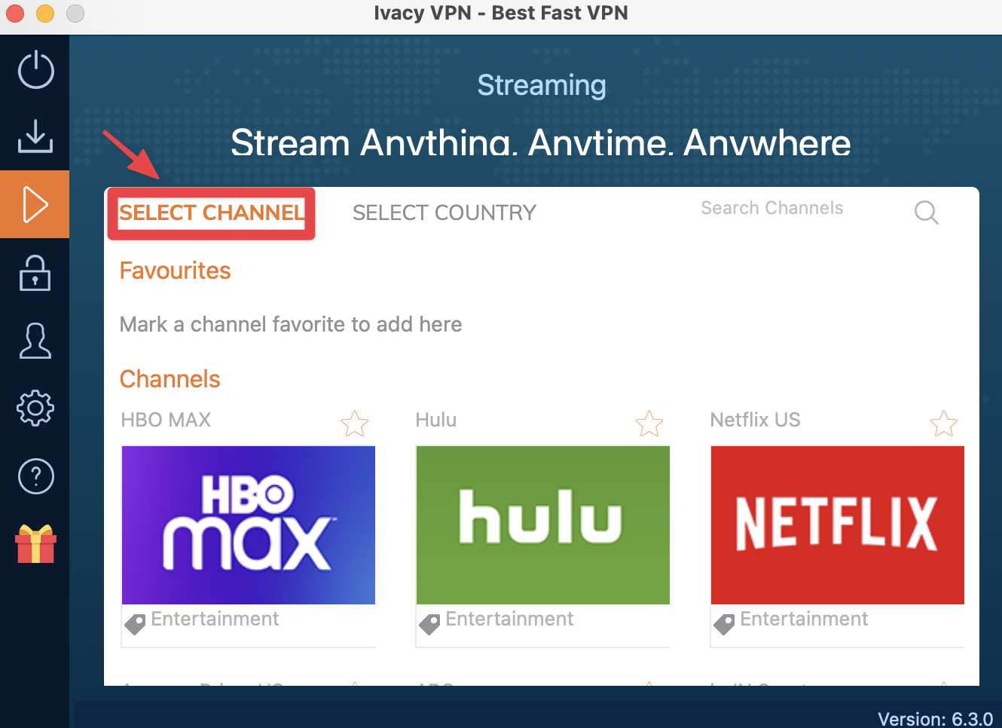Viewport: 1002px width, 728px height.
Task: Select the HBO Max channel thumbnail
Action: pyautogui.click(x=249, y=525)
